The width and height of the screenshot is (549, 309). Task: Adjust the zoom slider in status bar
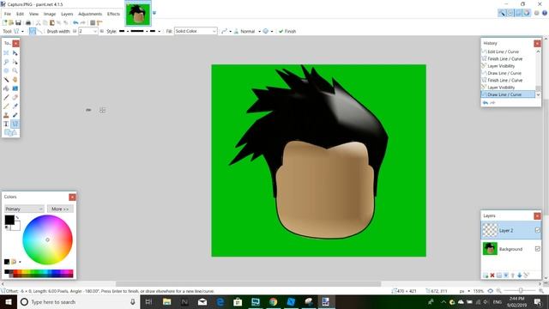click(x=521, y=291)
